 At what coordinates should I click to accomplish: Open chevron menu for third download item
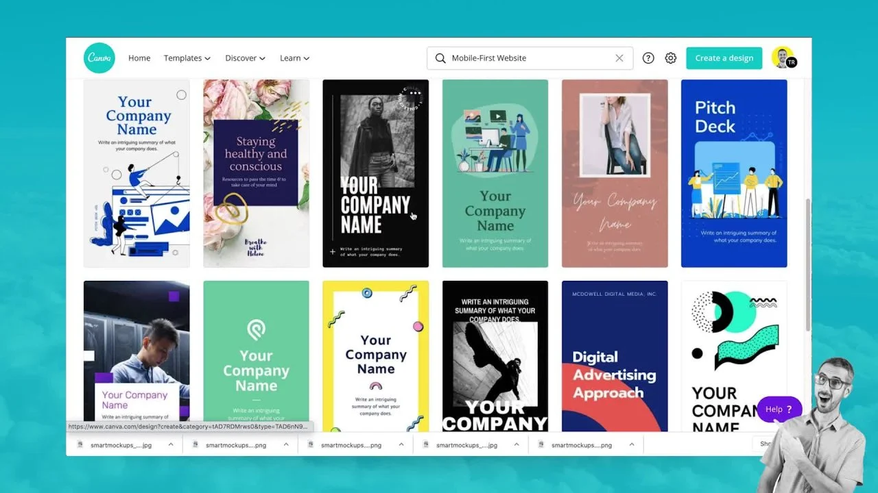401,444
